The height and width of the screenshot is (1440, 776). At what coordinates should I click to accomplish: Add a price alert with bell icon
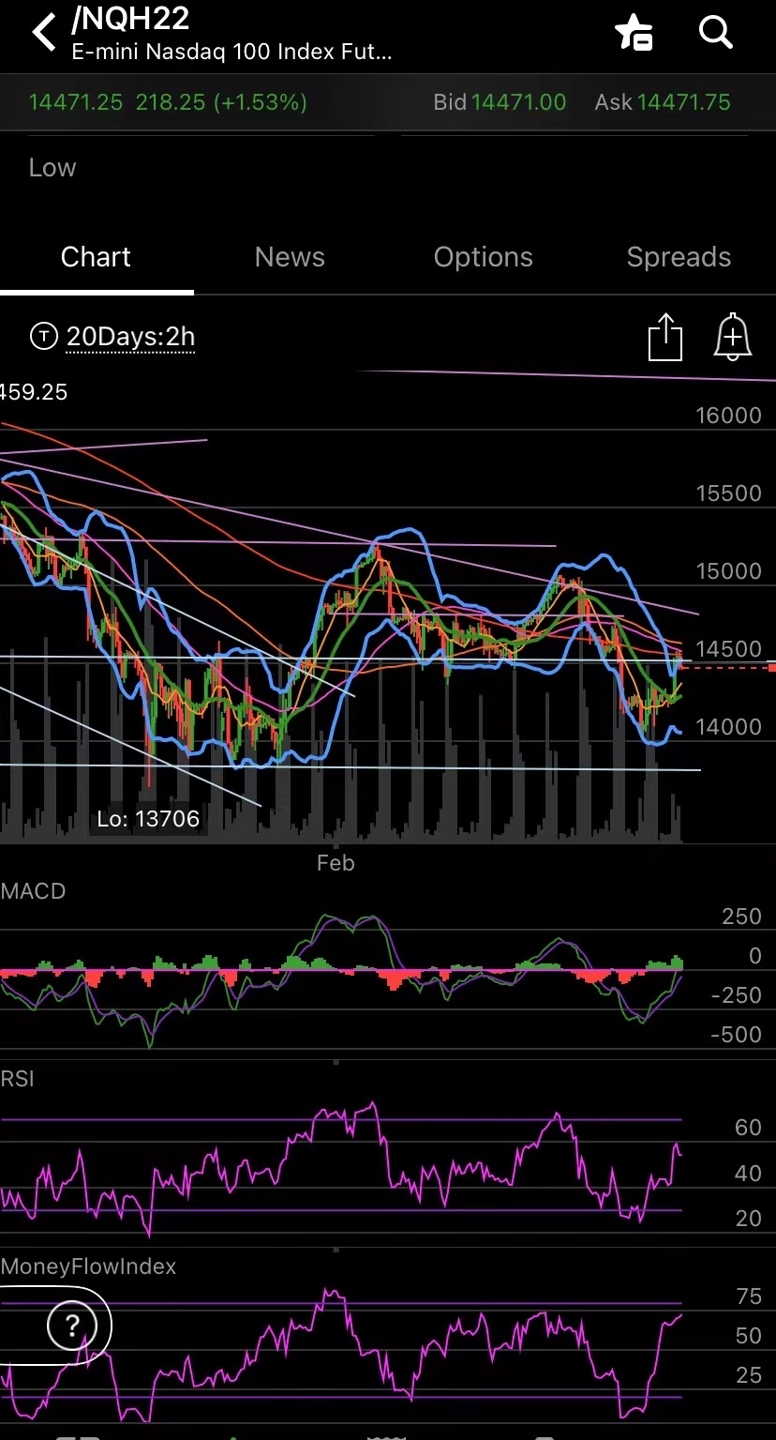pos(733,337)
